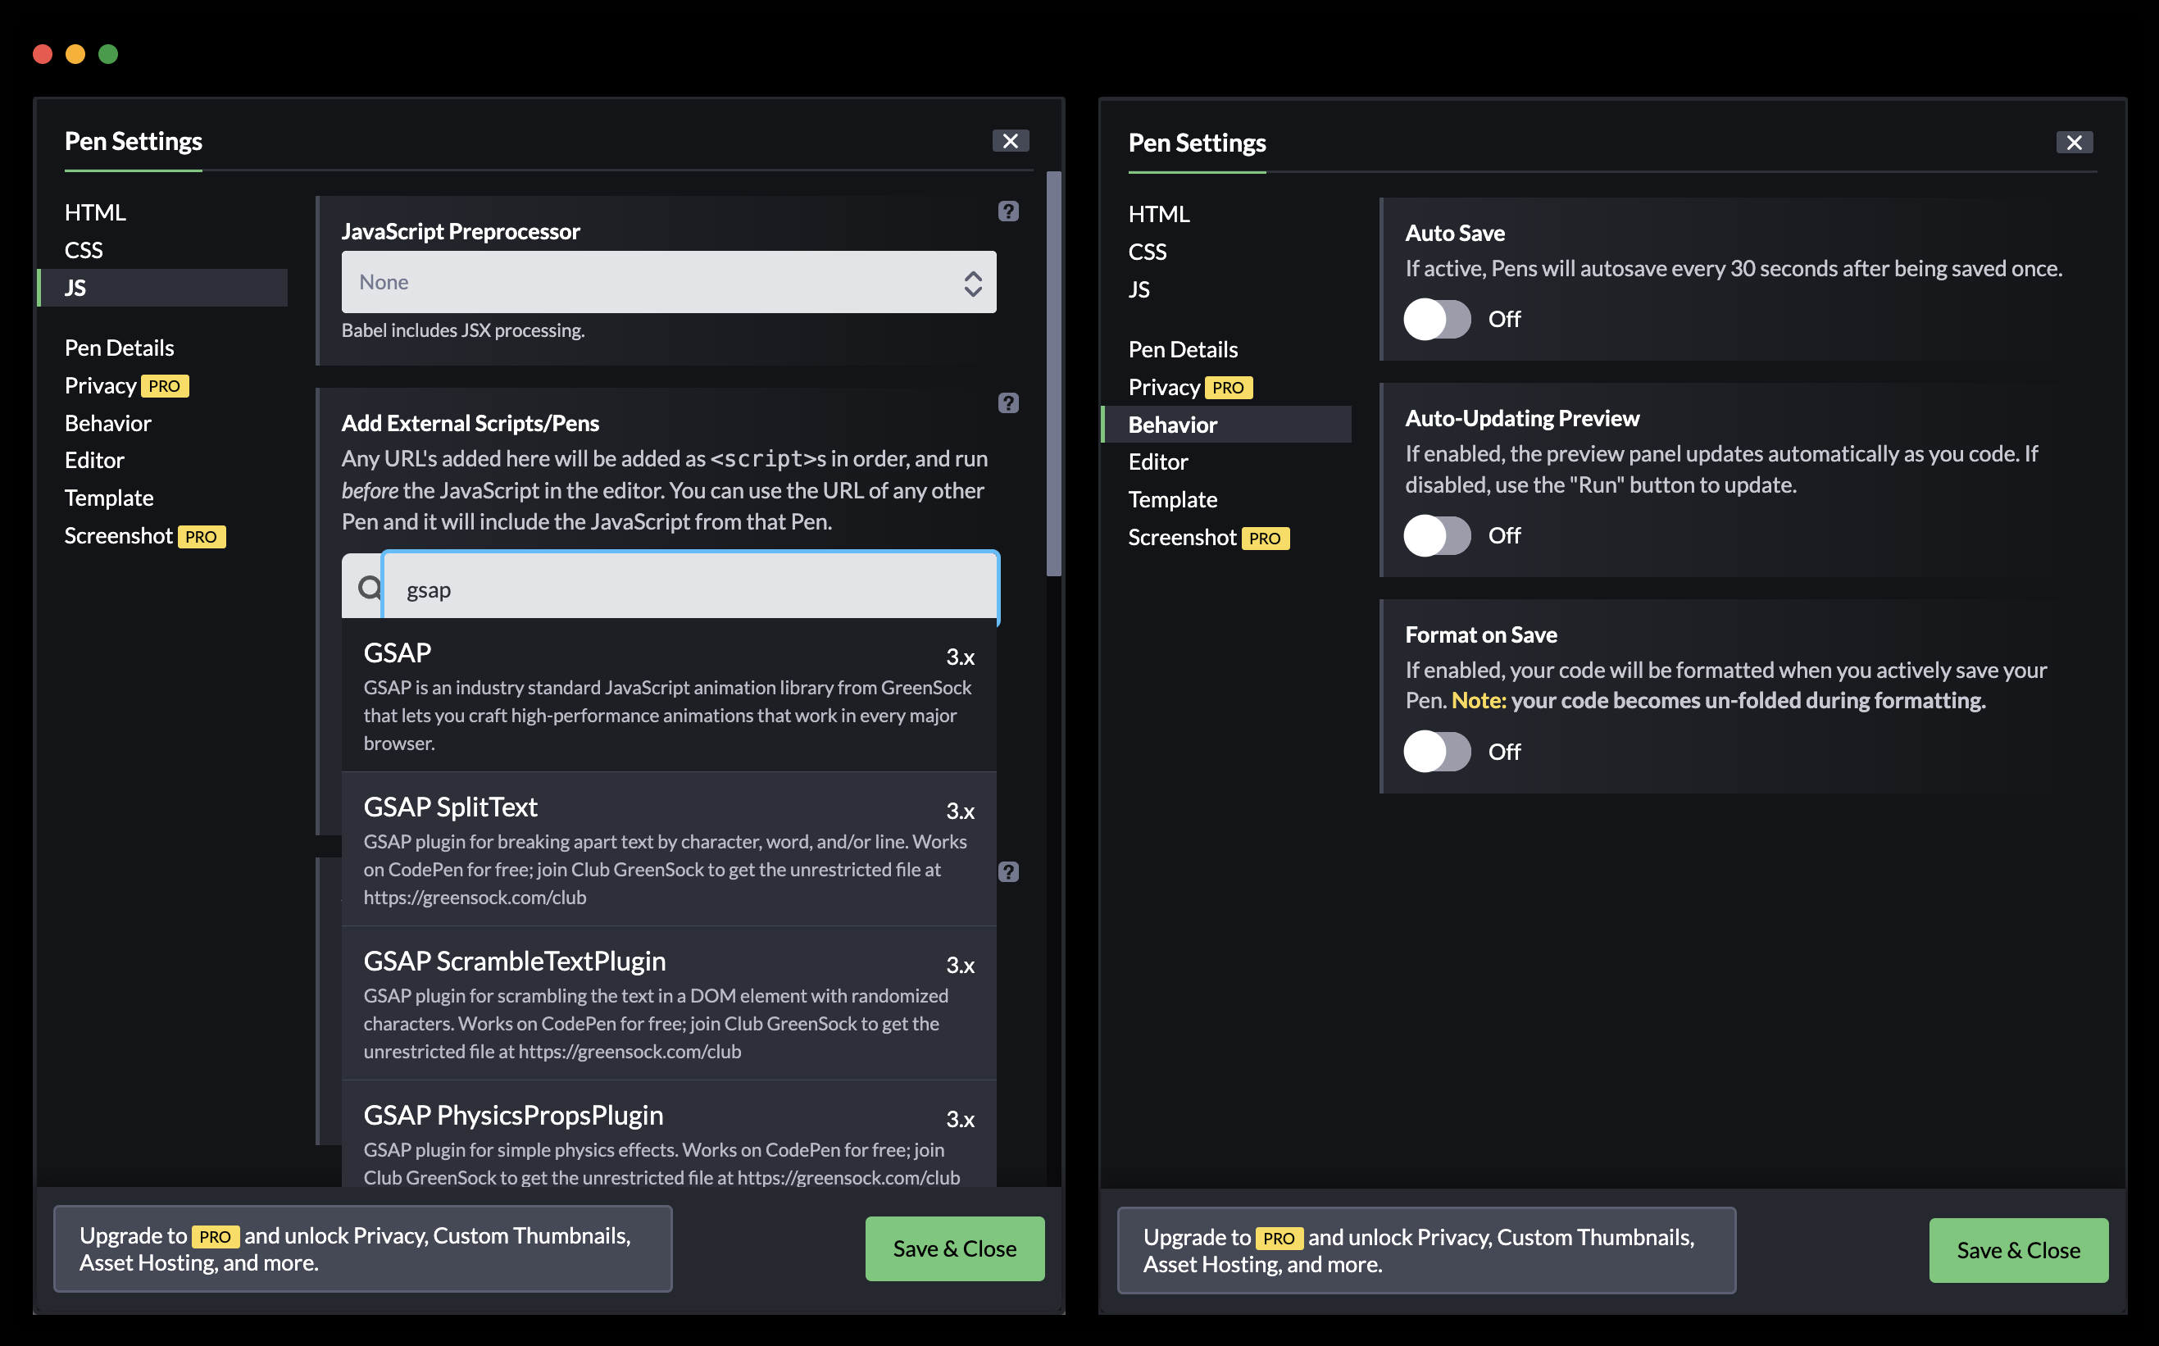Enable Format on Save switch
The height and width of the screenshot is (1346, 2159).
pos(1436,753)
